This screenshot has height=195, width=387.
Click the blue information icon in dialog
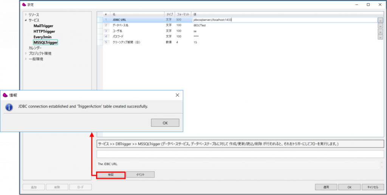[9, 107]
